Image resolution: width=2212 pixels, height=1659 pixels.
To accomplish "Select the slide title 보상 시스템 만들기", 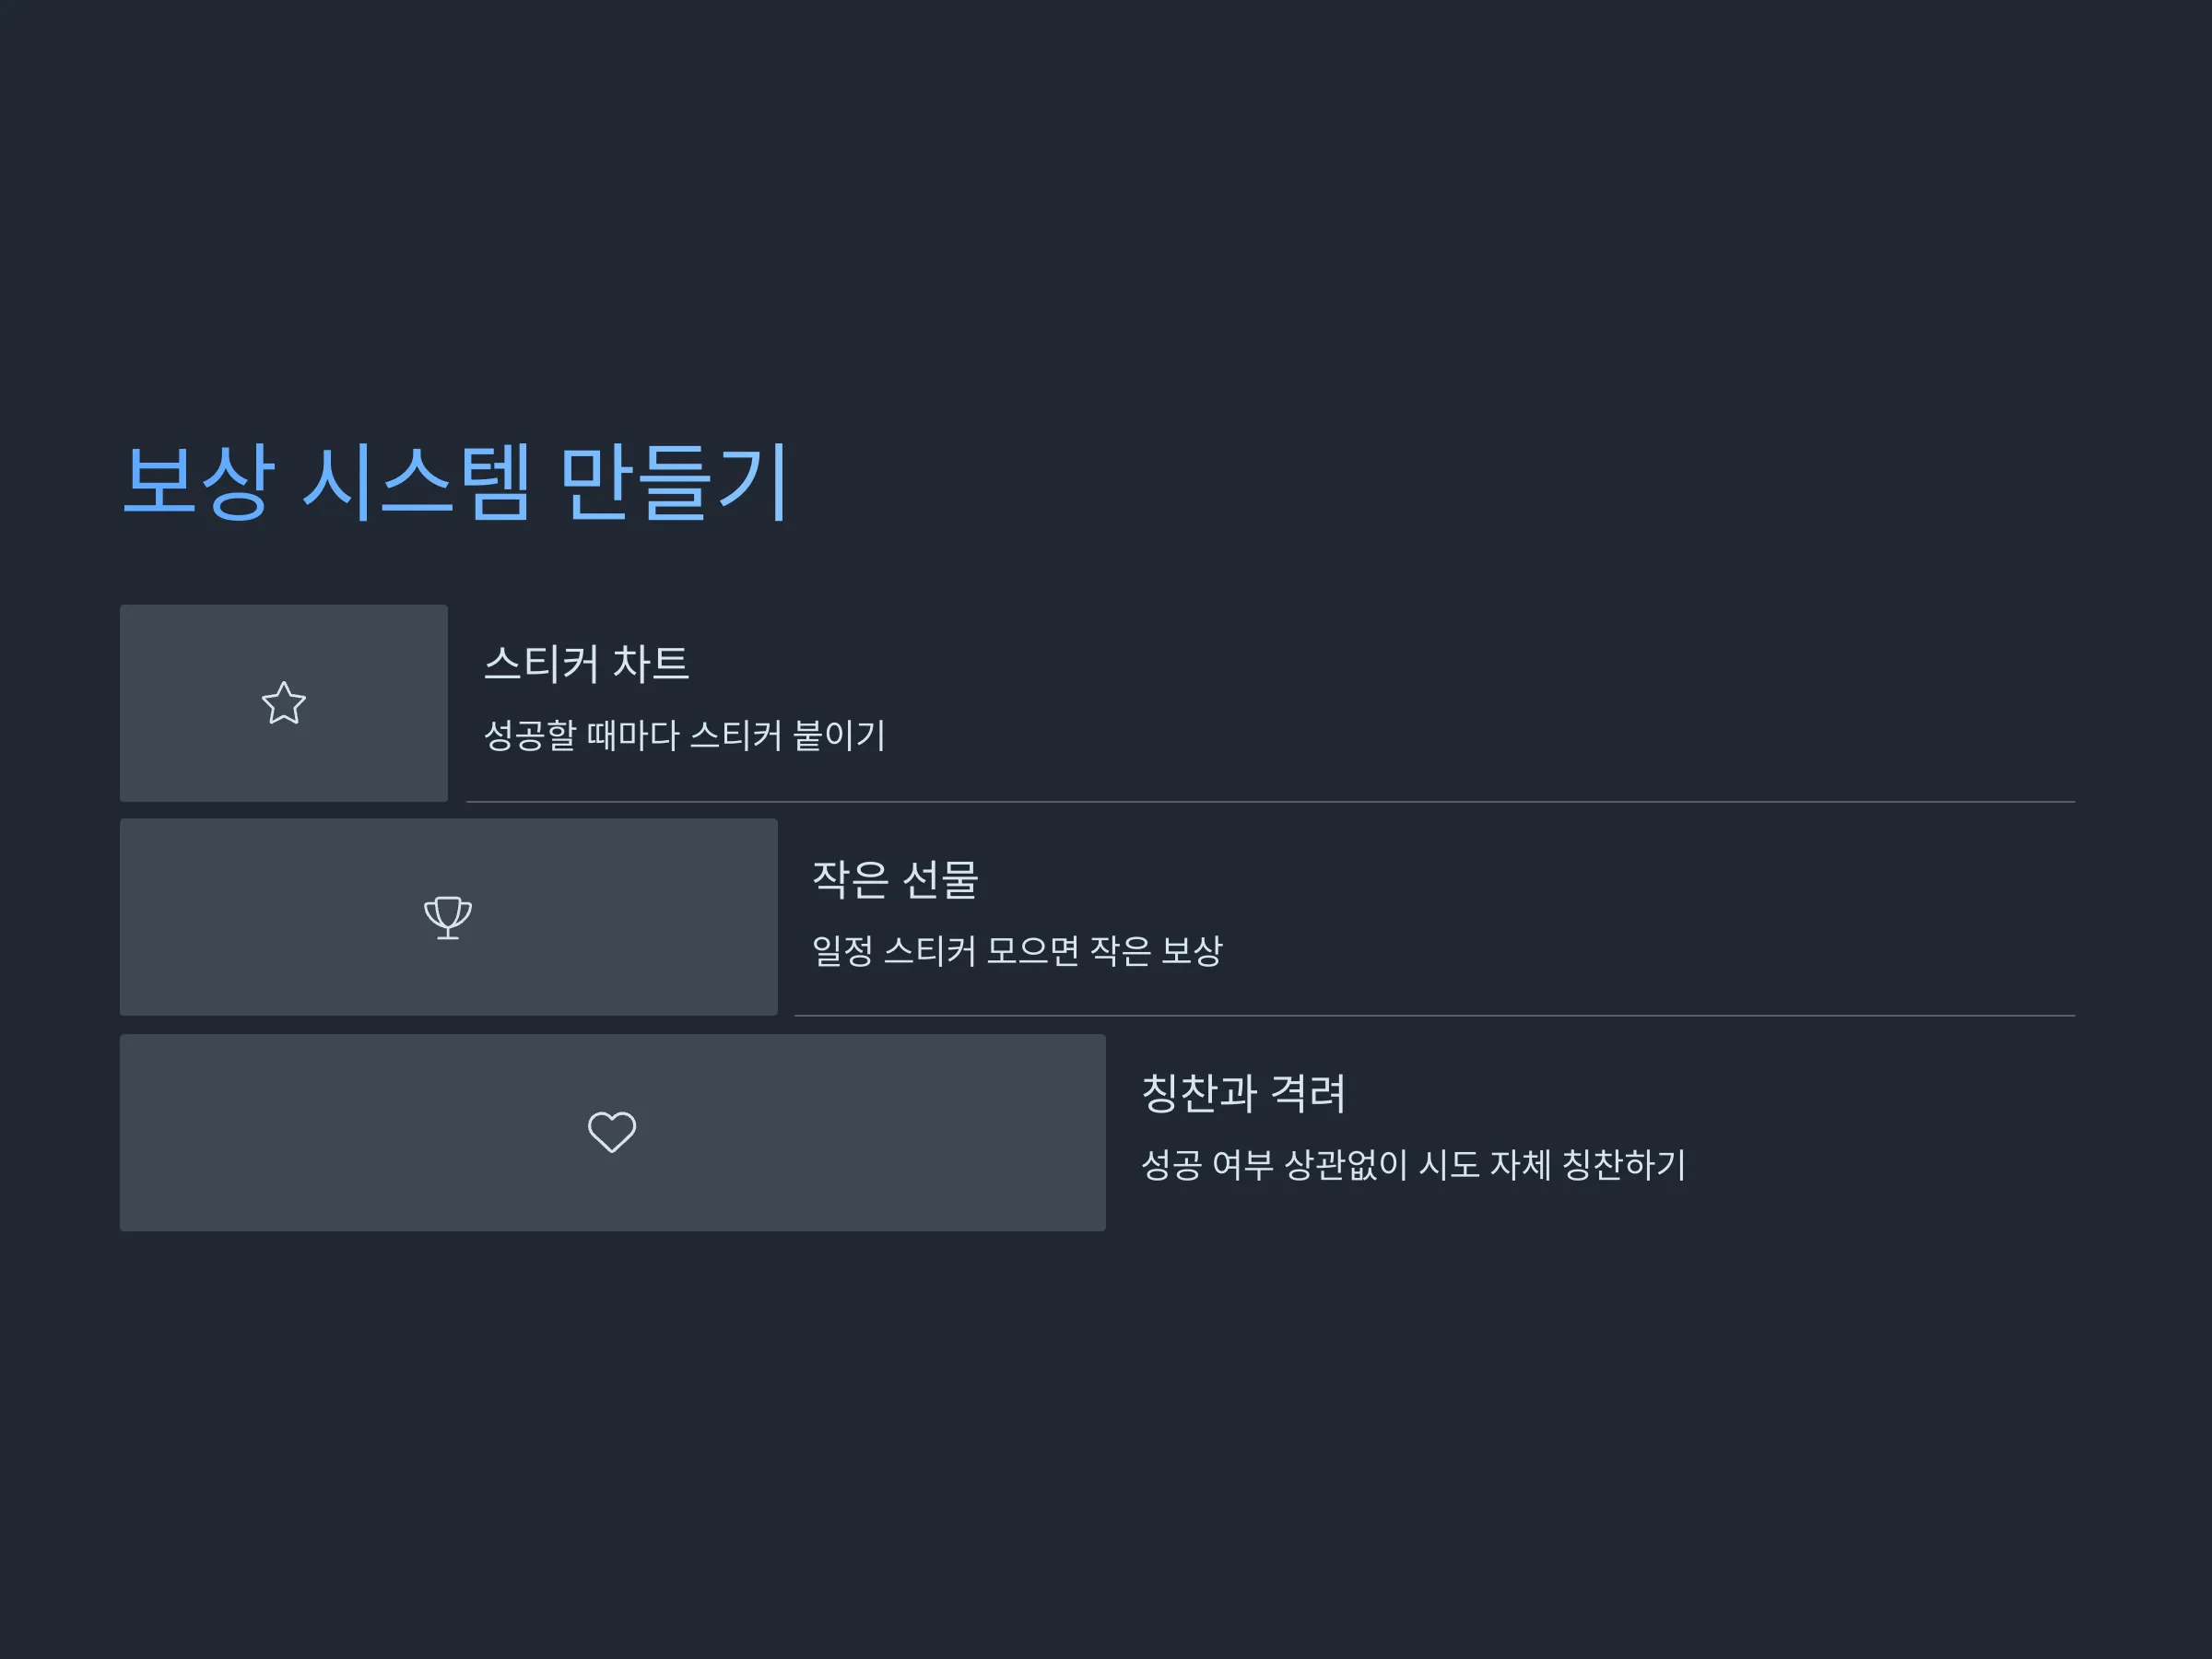I will pos(456,482).
